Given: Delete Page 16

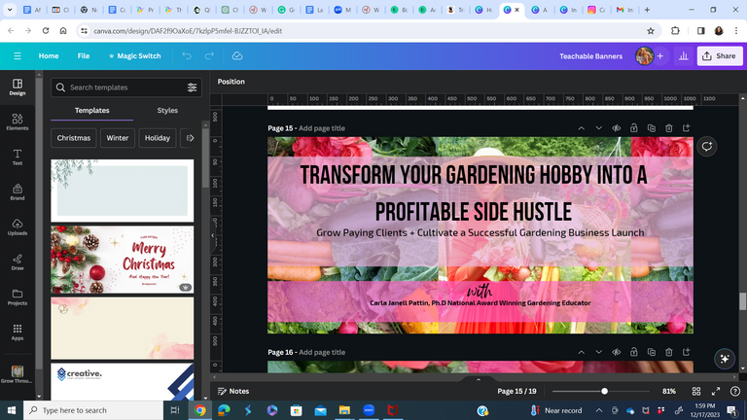Looking at the screenshot, I should 669,352.
